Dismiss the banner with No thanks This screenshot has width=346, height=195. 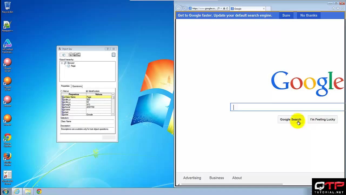(x=309, y=15)
